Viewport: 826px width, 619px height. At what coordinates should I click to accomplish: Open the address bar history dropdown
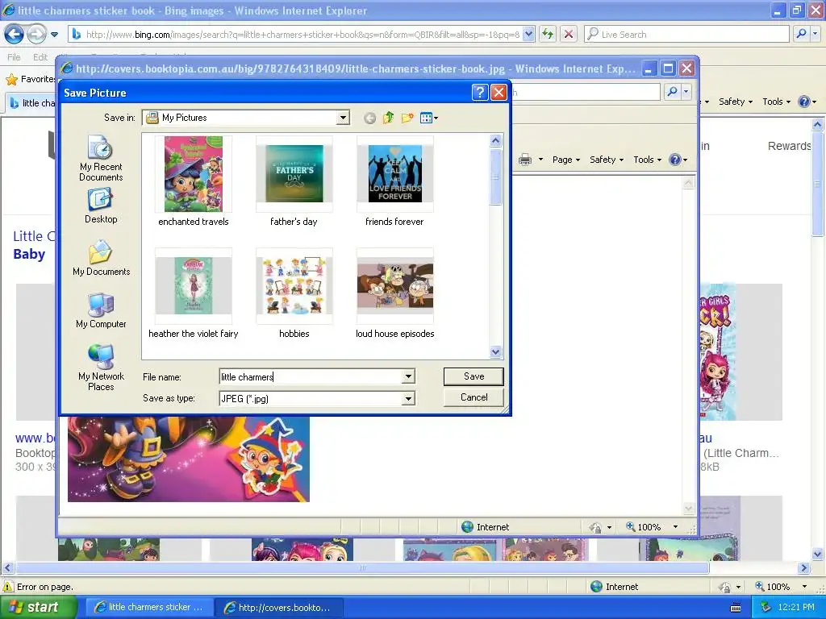pyautogui.click(x=529, y=35)
